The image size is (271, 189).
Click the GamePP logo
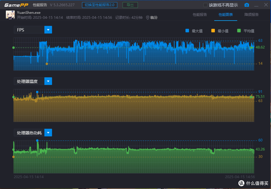click(x=16, y=5)
